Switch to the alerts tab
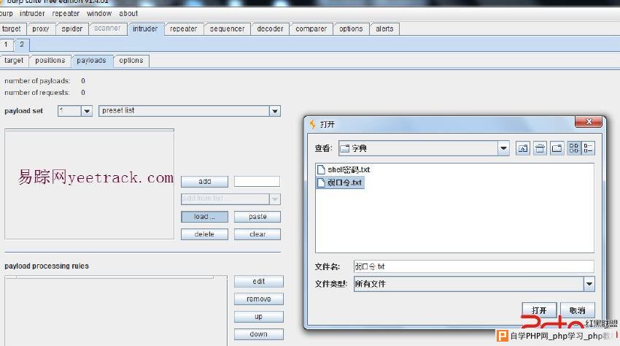Screen dimensions: 620x346 tap(384, 29)
